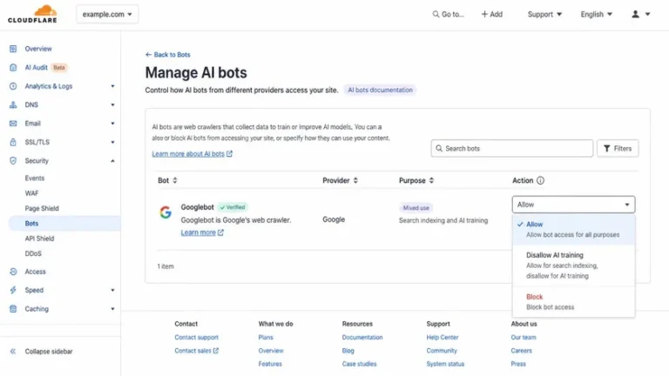This screenshot has width=669, height=376.
Task: Select the Bots sidebar item
Action: [64, 224]
